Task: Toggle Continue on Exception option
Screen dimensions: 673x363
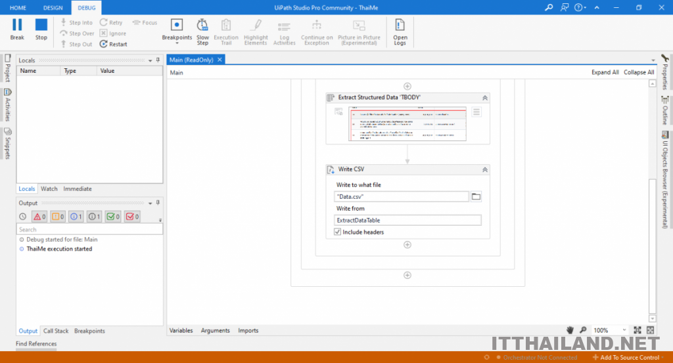Action: coord(317,32)
